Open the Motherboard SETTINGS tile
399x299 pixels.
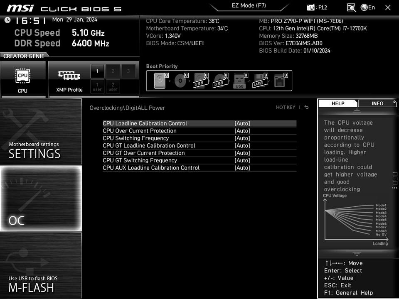pyautogui.click(x=41, y=132)
